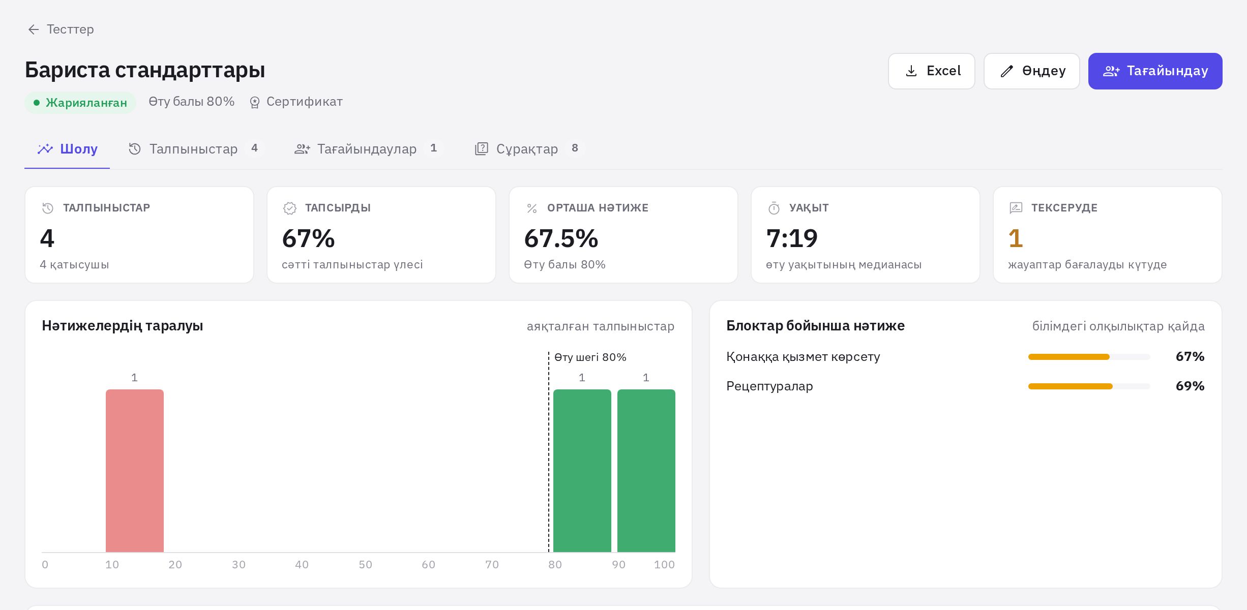The image size is (1247, 610).
Task: Click the 67.5% average result value
Action: click(561, 238)
